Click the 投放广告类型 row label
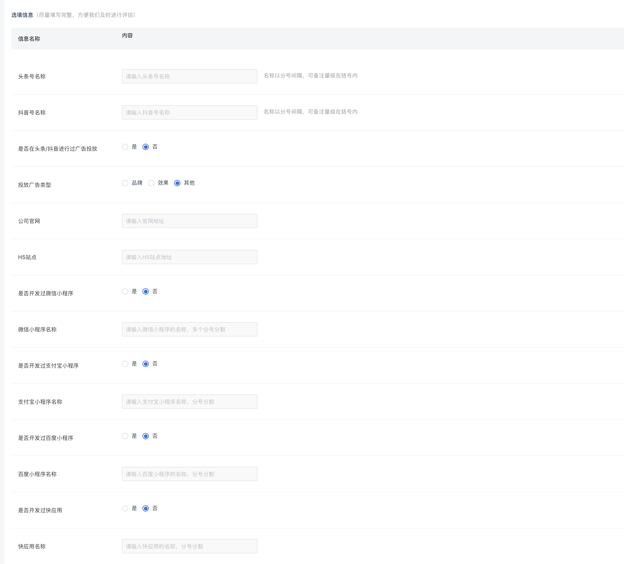Image resolution: width=624 pixels, height=564 pixels. coord(35,185)
